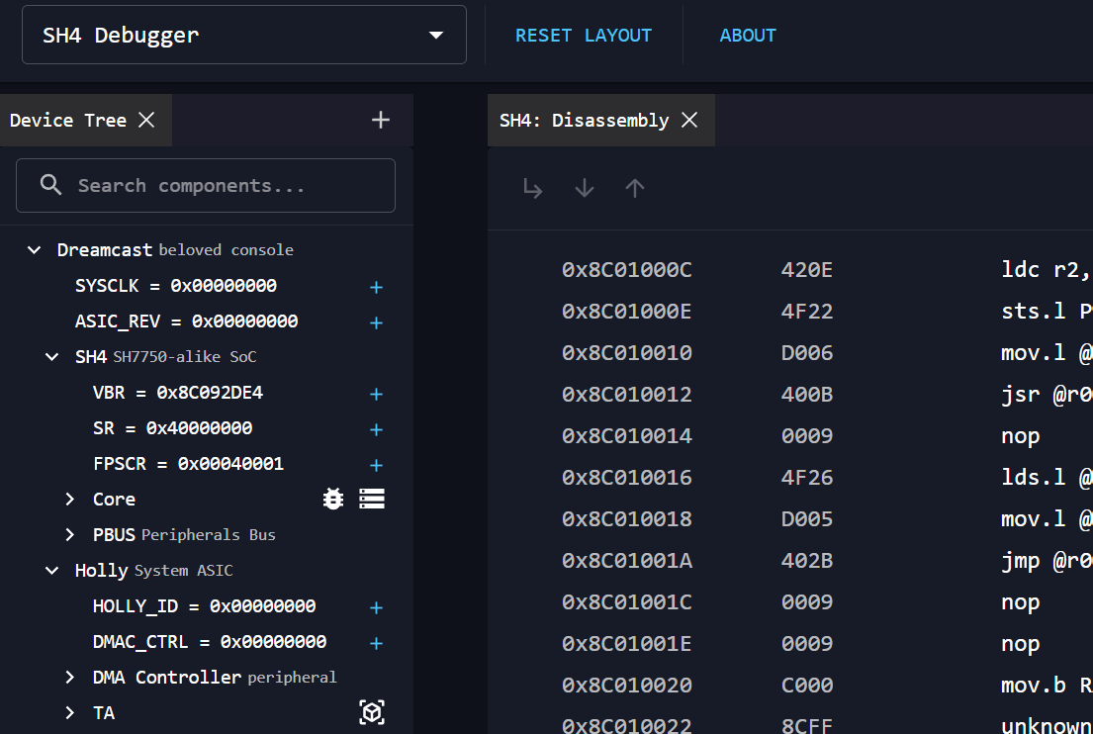Viewport: 1093px width, 734px height.
Task: Click disassembly address 0x8C01000E
Action: coord(627,311)
